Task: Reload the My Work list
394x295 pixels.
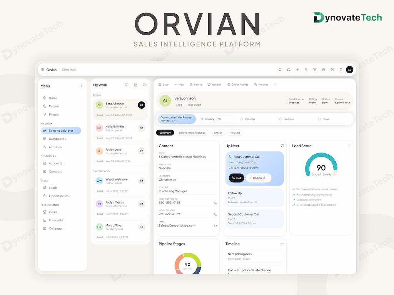Action: [x=127, y=85]
